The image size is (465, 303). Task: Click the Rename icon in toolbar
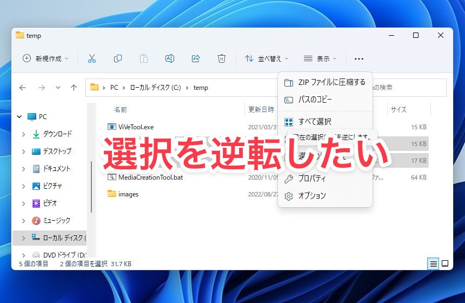click(170, 58)
